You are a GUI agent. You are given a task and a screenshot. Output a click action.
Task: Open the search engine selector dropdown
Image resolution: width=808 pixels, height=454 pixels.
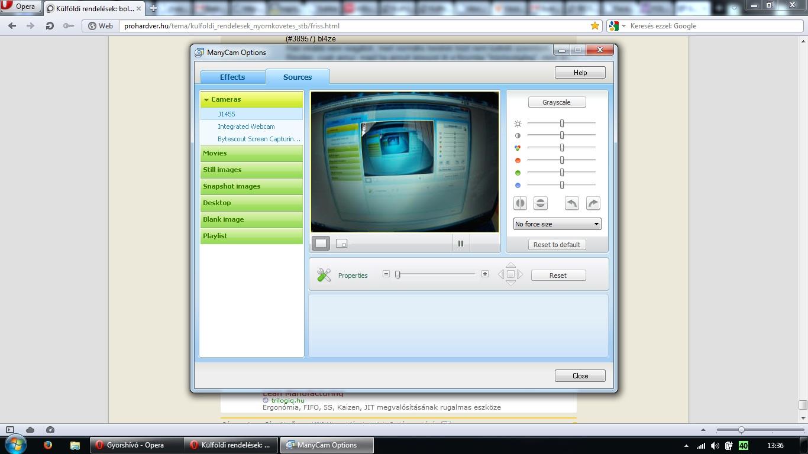pos(617,26)
